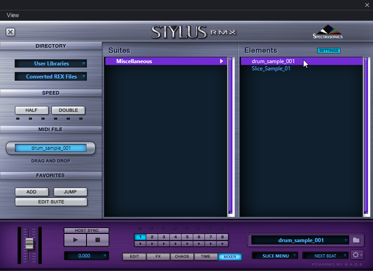373x271 pixels.
Task: Switch to the TIME page
Action: point(205,257)
